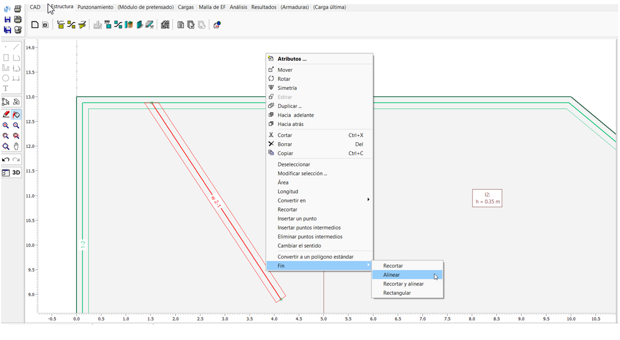Activate the red Eraser pencil tool
The image size is (620, 340).
[x=6, y=114]
